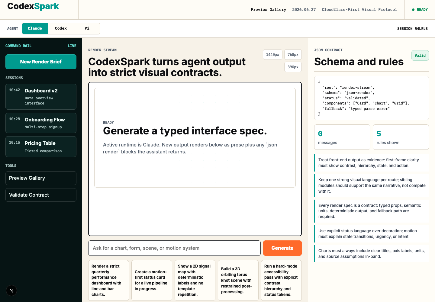
Task: Click the Preview Gallery header label
Action: click(x=268, y=10)
